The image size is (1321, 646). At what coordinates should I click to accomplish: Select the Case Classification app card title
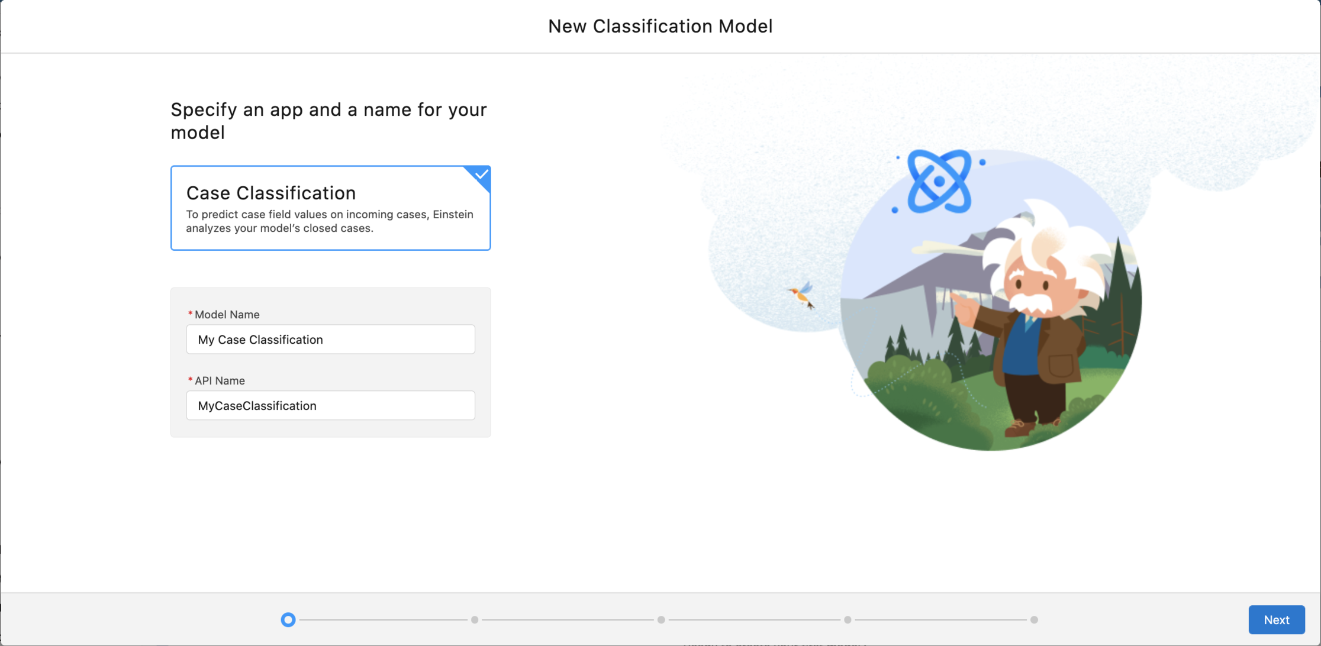[271, 193]
